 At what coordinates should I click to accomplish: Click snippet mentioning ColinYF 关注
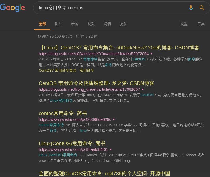coord(122,158)
